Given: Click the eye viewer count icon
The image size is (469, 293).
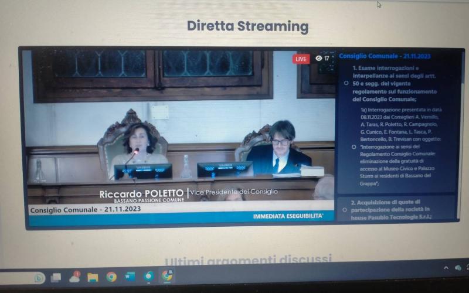Looking at the screenshot, I should pyautogui.click(x=319, y=58).
